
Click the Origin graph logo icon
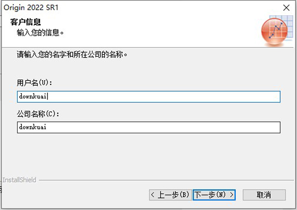point(277,31)
